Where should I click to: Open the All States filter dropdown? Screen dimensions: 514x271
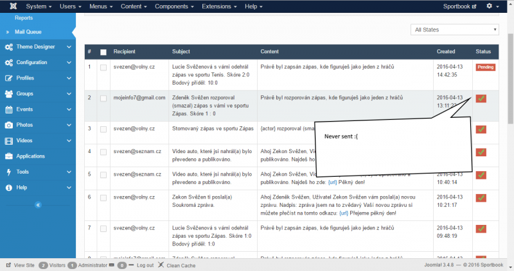click(x=455, y=29)
